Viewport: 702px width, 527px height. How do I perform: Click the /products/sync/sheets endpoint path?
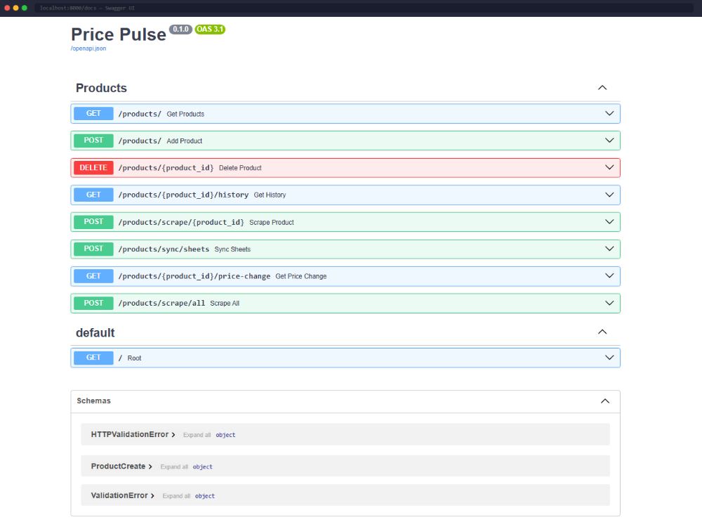tap(164, 249)
